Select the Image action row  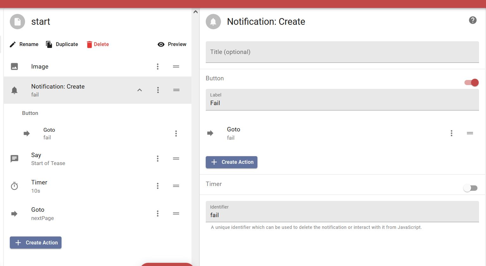[x=98, y=67]
